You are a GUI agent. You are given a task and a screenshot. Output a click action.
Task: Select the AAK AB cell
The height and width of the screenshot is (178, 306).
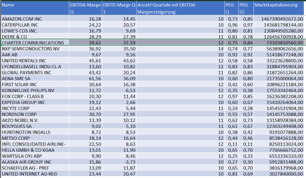click(x=35, y=55)
